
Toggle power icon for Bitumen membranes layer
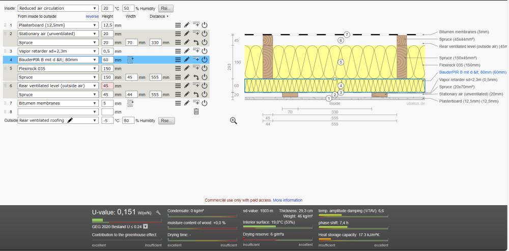point(204,103)
